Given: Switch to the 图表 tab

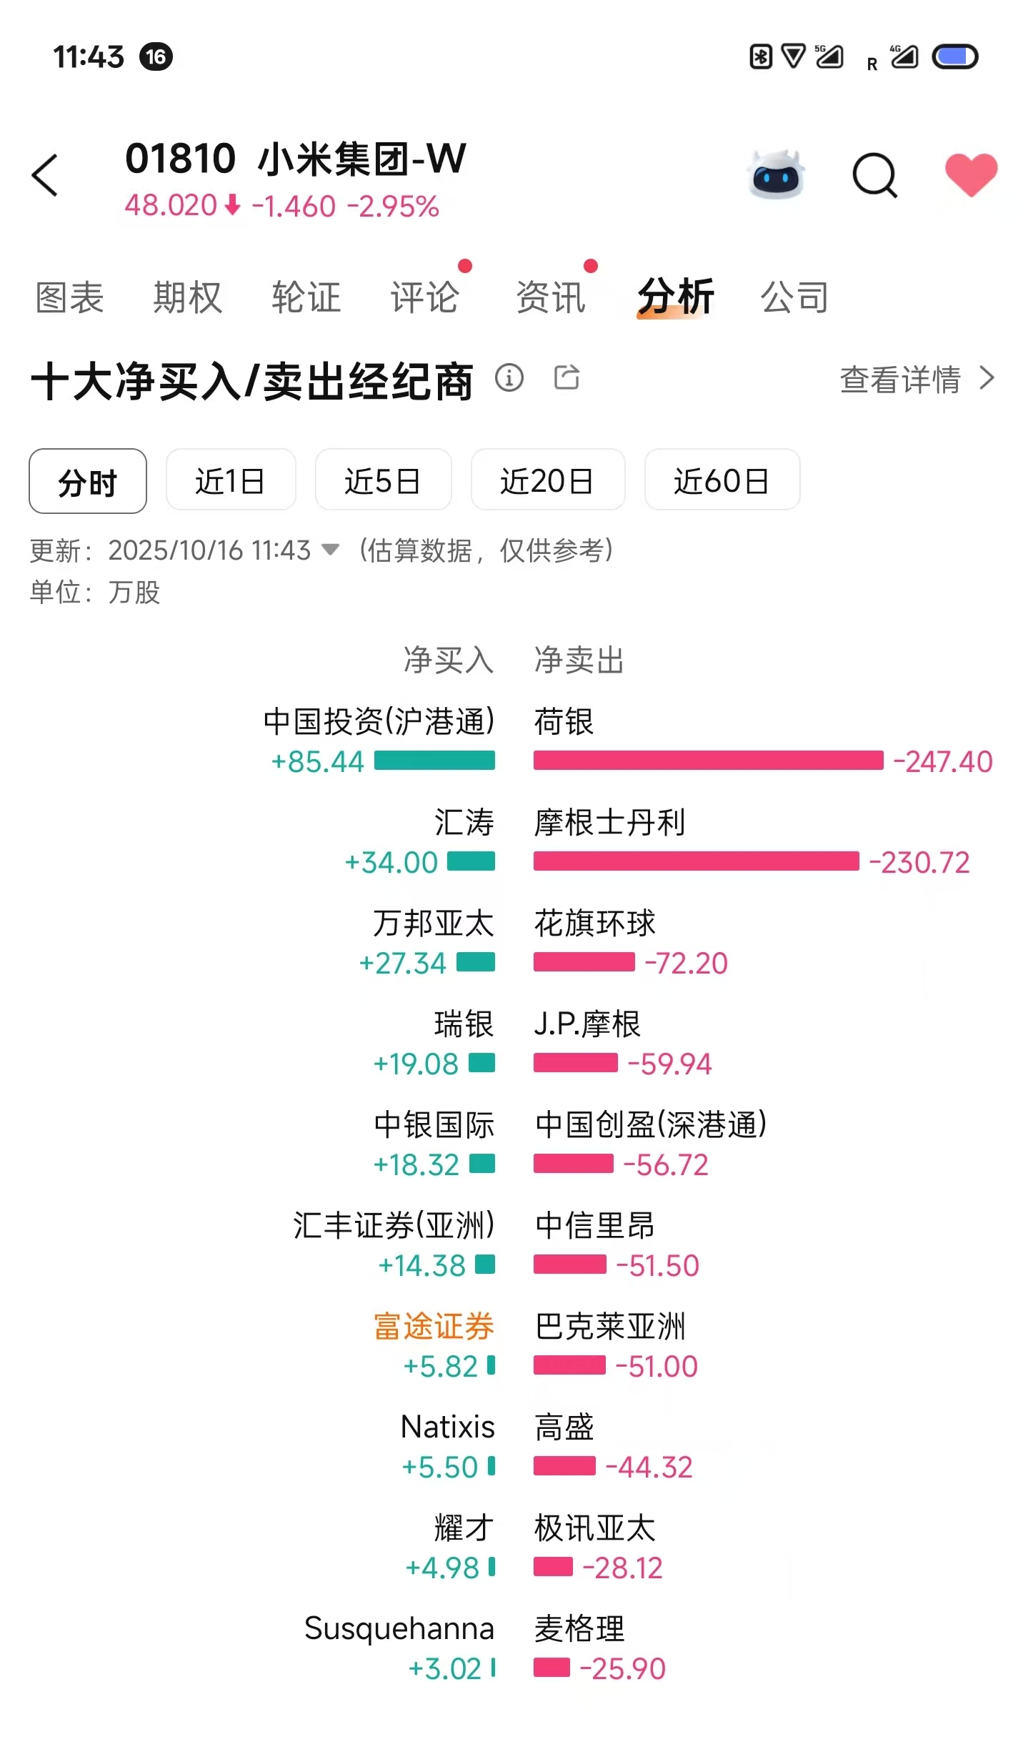Looking at the screenshot, I should coord(70,297).
